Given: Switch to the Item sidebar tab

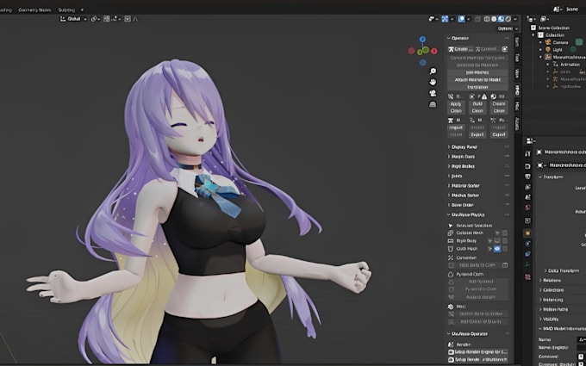Looking at the screenshot, I should pos(517,42).
